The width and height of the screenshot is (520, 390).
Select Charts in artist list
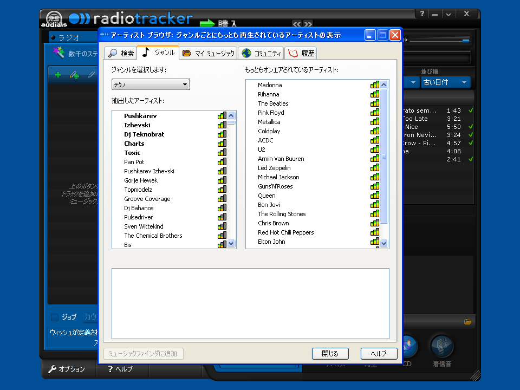click(134, 144)
